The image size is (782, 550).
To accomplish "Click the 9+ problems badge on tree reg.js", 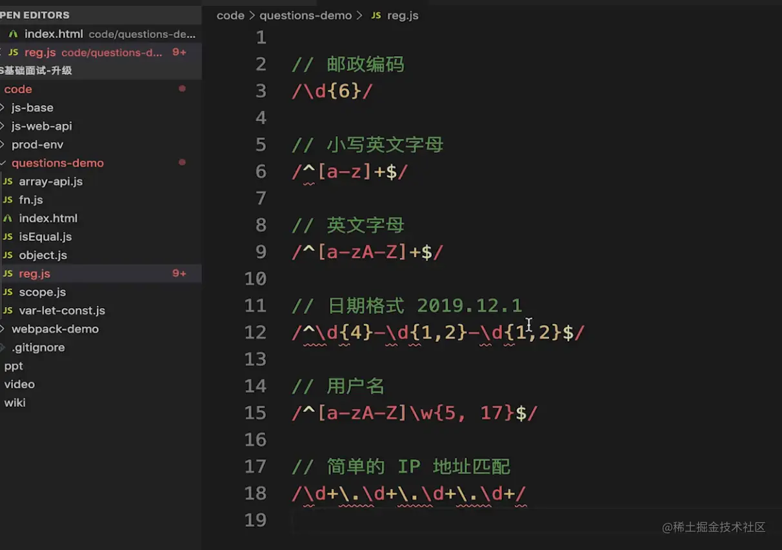I will tap(179, 273).
